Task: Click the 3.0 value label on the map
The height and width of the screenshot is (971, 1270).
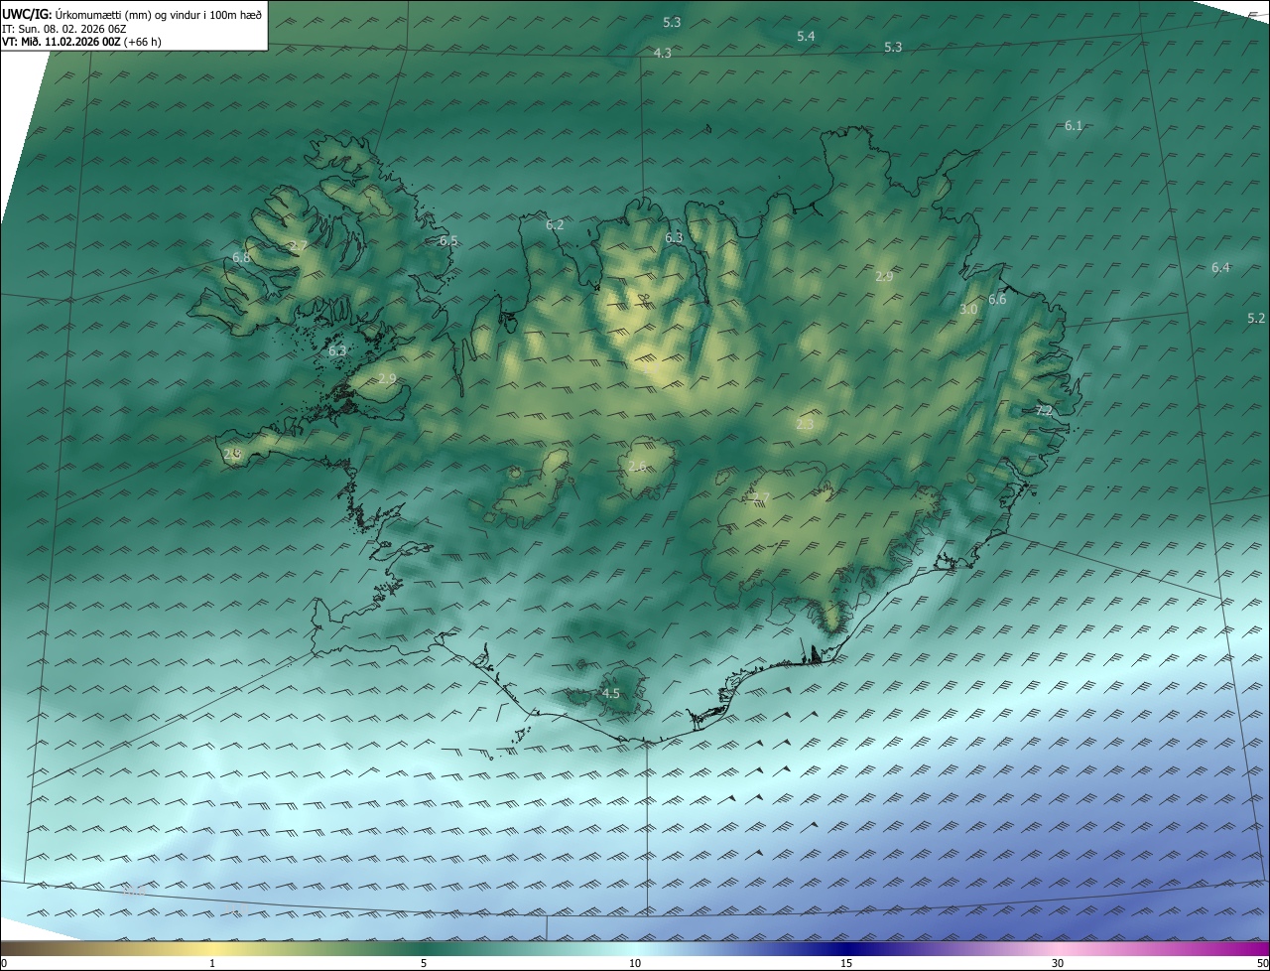Action: point(968,309)
